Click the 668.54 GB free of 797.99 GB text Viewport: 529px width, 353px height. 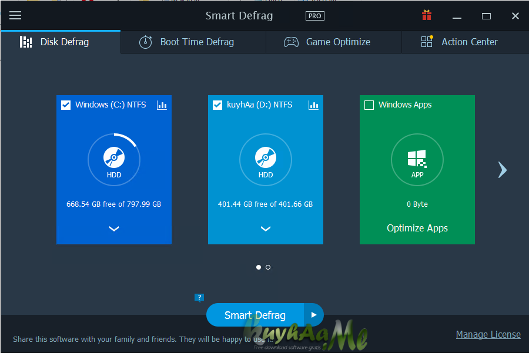[x=113, y=204]
